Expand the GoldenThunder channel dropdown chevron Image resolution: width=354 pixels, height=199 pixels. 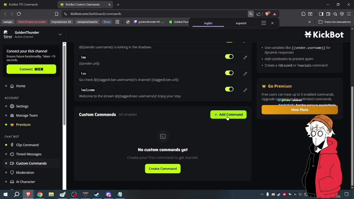pyautogui.click(x=60, y=35)
